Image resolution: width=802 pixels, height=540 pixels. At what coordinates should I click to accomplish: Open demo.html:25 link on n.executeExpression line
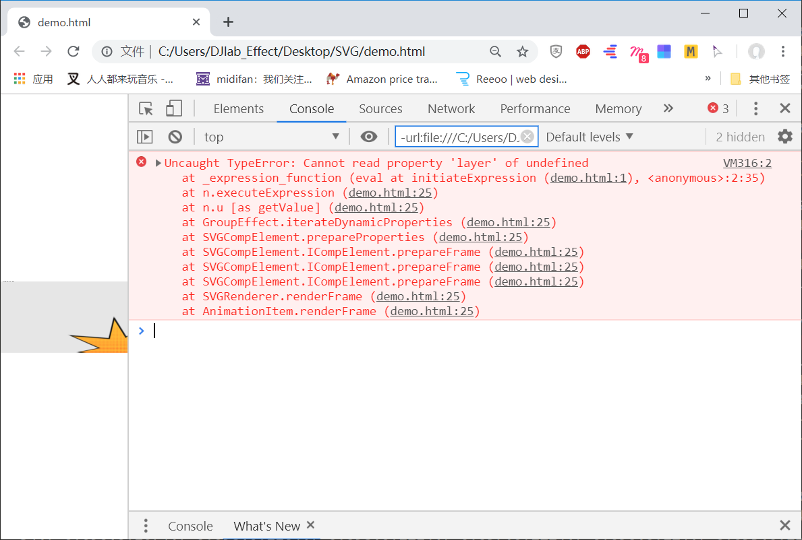(391, 193)
